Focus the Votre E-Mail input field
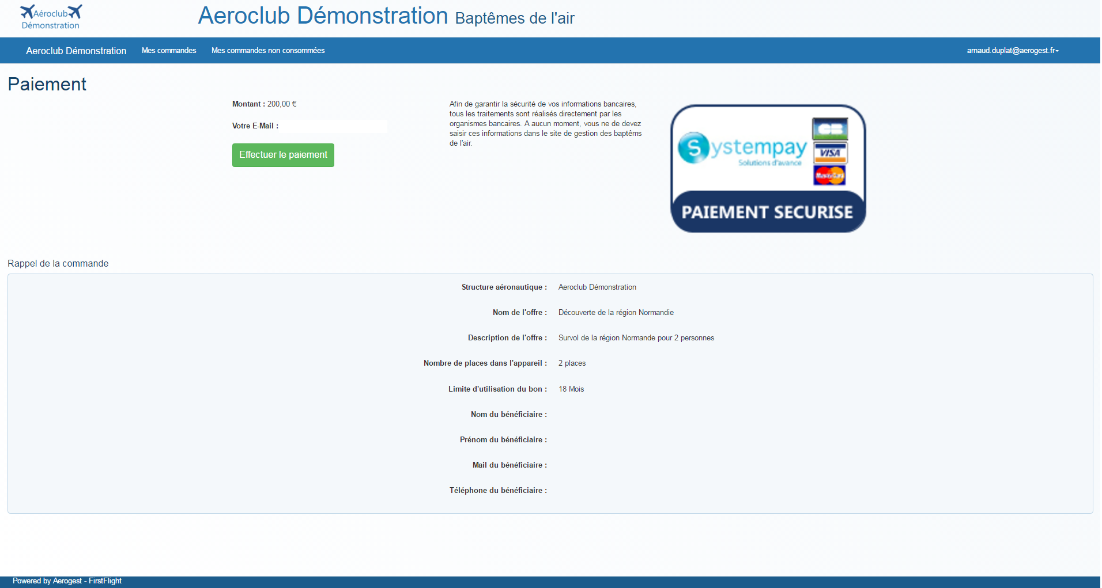The width and height of the screenshot is (1102, 588). point(334,126)
